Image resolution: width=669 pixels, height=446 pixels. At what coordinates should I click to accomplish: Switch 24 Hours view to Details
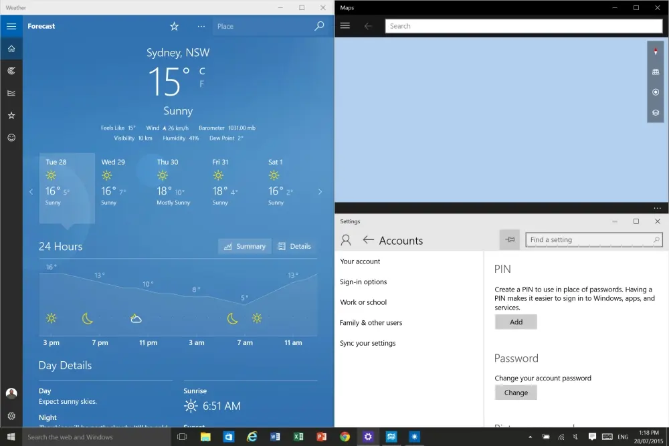point(295,247)
